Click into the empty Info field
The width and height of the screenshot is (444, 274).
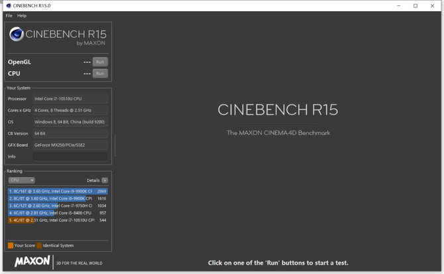70,157
